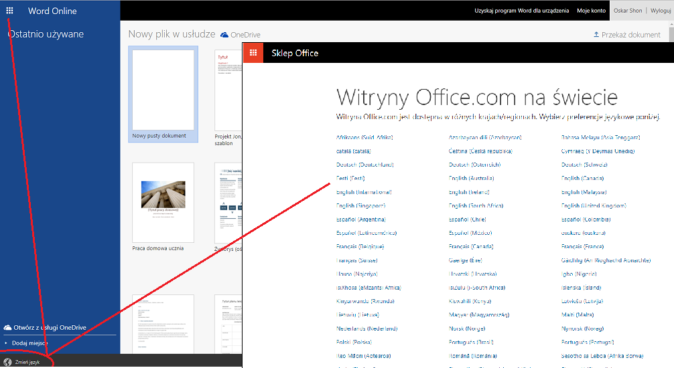The image size is (674, 368).
Task: Choose Português (Brasil)
Action: [471, 343]
